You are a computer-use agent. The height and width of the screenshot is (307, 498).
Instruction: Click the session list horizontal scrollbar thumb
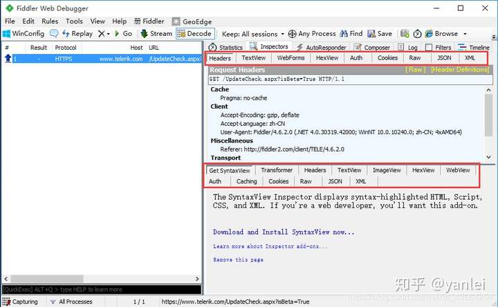click(47, 279)
